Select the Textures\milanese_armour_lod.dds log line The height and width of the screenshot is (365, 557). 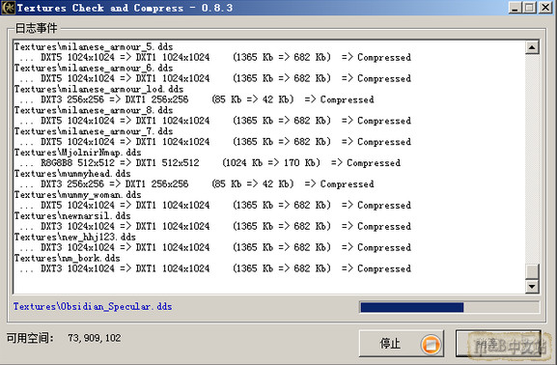pyautogui.click(x=98, y=89)
